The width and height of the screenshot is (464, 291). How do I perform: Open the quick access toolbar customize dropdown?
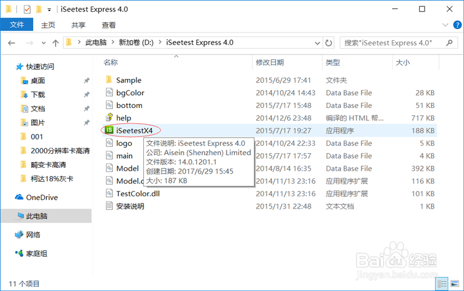point(49,10)
